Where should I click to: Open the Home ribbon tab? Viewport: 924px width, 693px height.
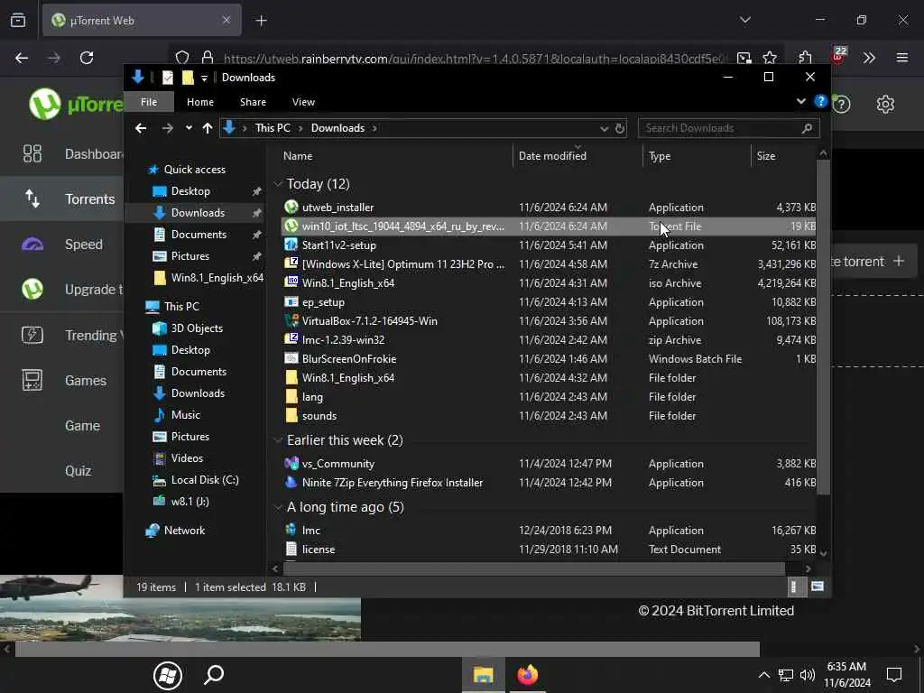[x=200, y=101]
